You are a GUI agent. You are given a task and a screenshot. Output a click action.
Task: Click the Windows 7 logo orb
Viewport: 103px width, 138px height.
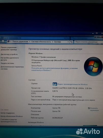pyautogui.click(x=93, y=66)
